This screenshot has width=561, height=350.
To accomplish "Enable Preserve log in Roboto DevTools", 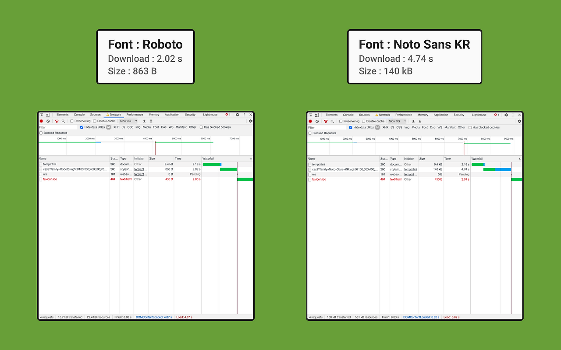I will click(72, 121).
